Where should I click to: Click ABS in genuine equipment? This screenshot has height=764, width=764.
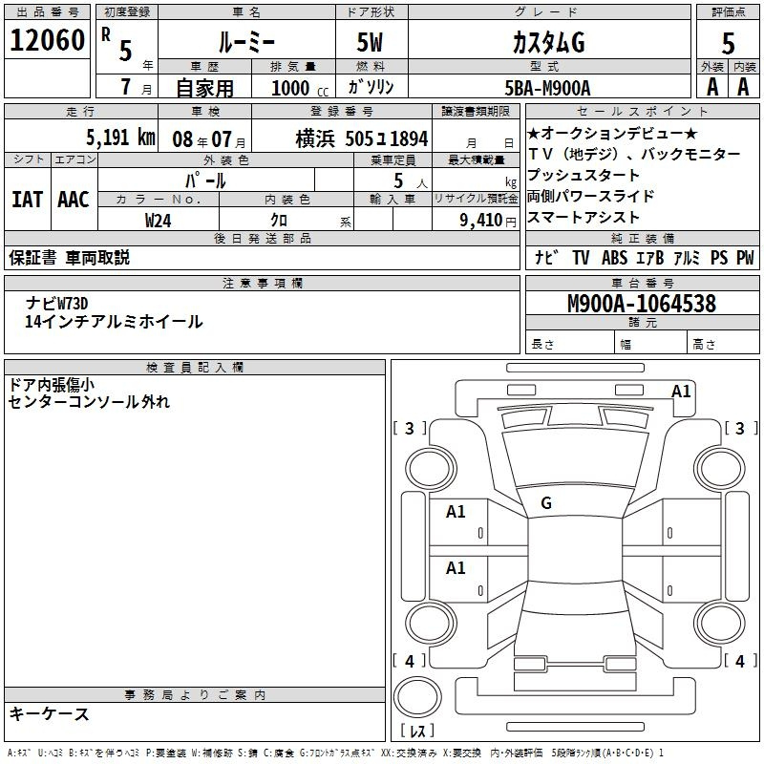pos(614,258)
